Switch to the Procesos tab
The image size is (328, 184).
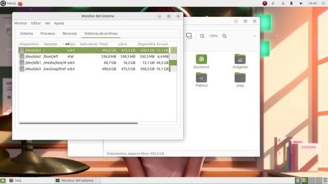(x=48, y=33)
